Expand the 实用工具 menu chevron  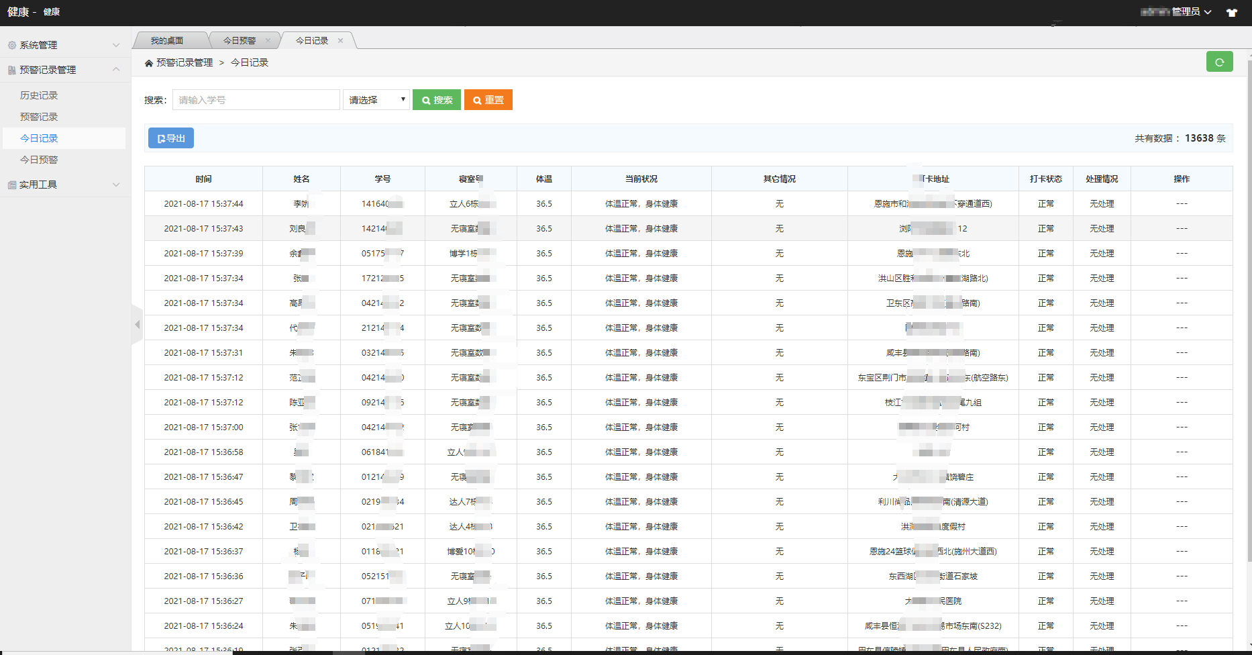[x=116, y=185]
